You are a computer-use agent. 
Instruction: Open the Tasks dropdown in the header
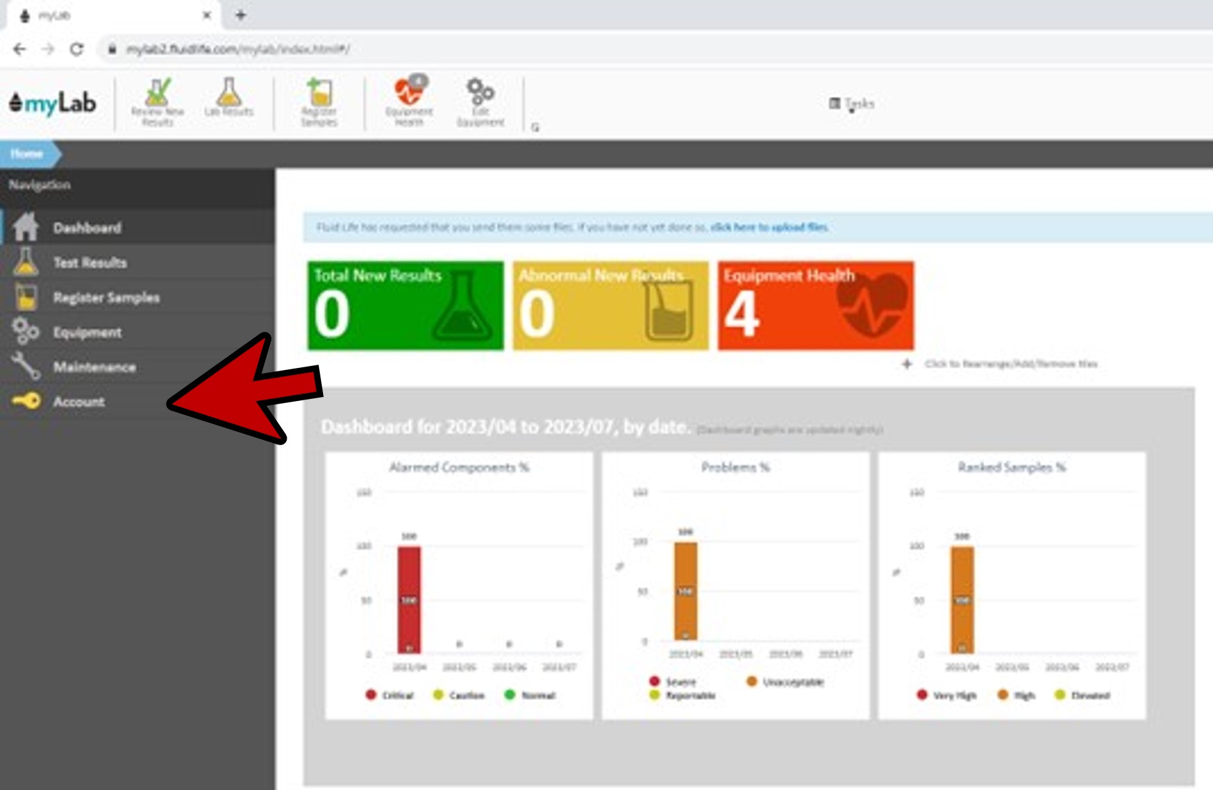pyautogui.click(x=852, y=104)
